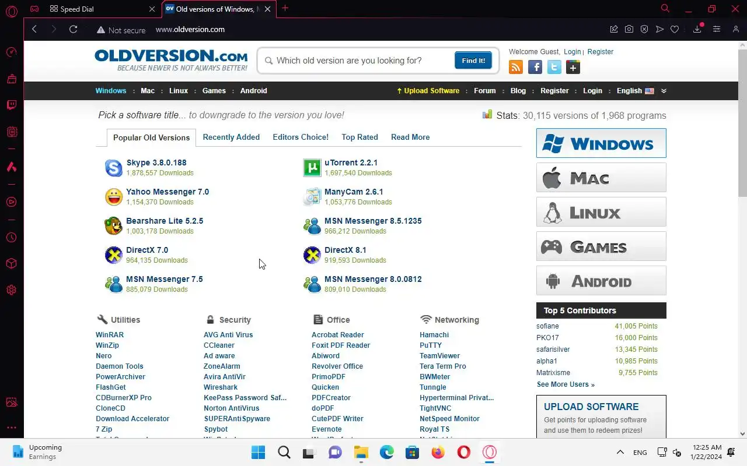Click the Upload Software link
747x466 pixels.
point(428,91)
